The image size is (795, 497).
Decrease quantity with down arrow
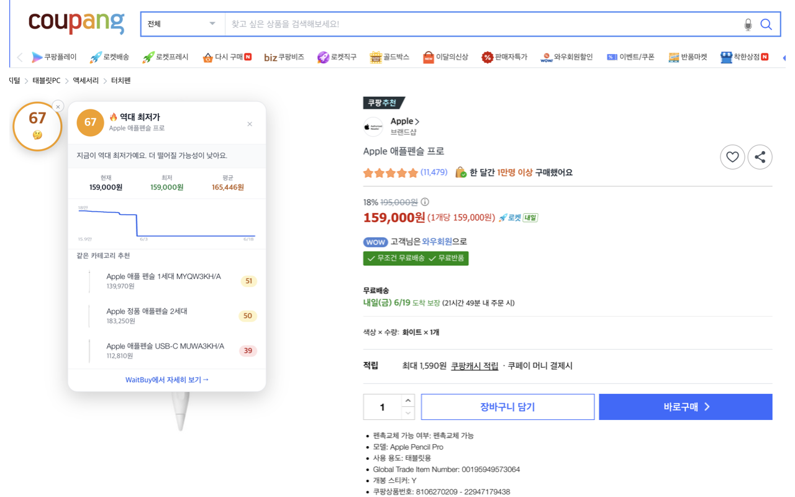tap(407, 413)
